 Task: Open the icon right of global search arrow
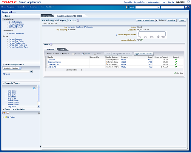click(189, 7)
